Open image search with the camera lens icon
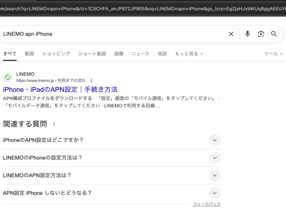Viewport: 286px width, 217px height. pos(261,34)
